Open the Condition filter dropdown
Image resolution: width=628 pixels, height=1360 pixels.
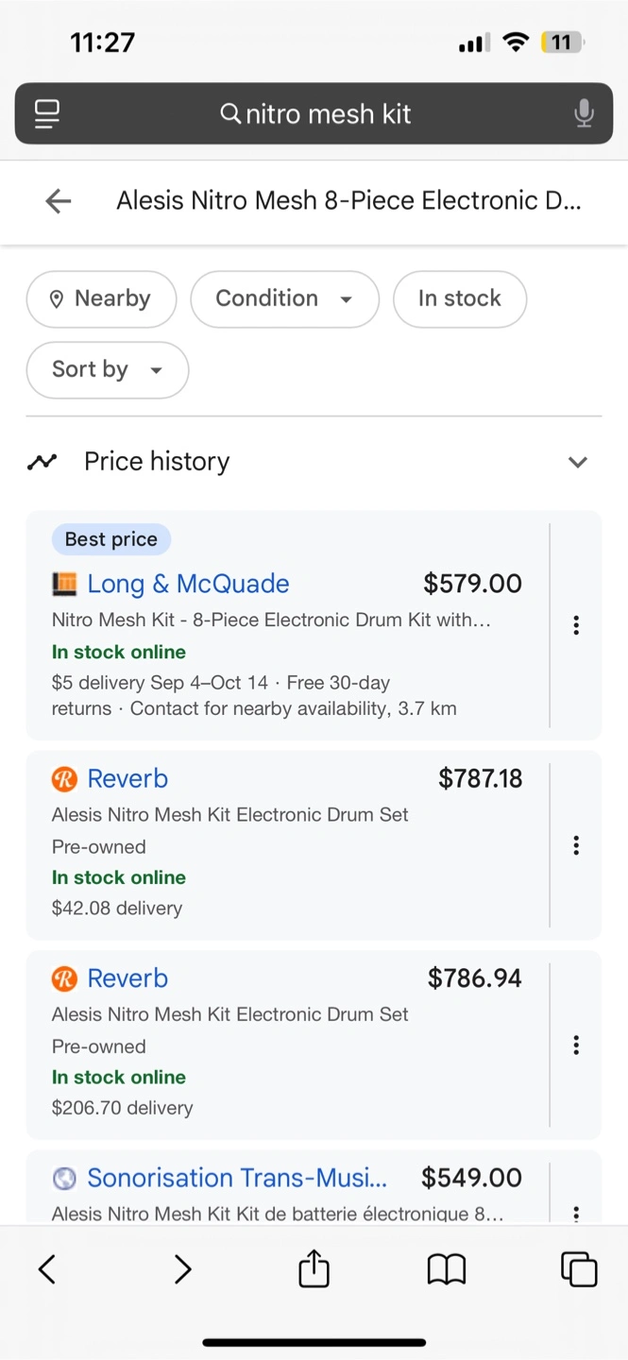284,298
